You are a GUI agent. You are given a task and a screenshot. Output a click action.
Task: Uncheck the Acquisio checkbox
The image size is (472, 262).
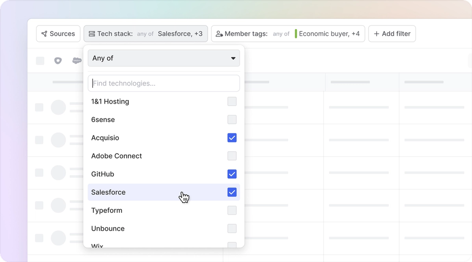tap(232, 138)
